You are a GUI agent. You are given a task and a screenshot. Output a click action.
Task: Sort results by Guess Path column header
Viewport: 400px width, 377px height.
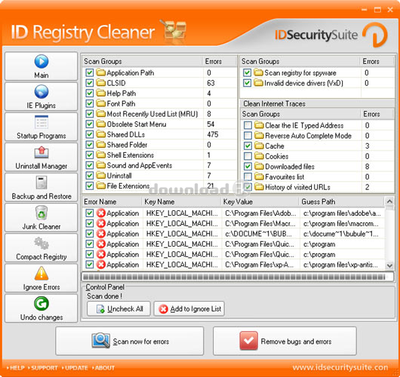(342, 201)
